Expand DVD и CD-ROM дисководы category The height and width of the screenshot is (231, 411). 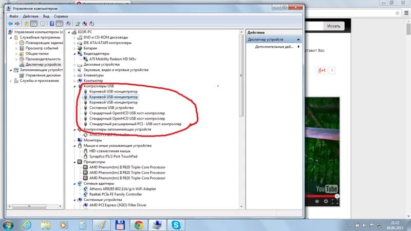click(74, 37)
